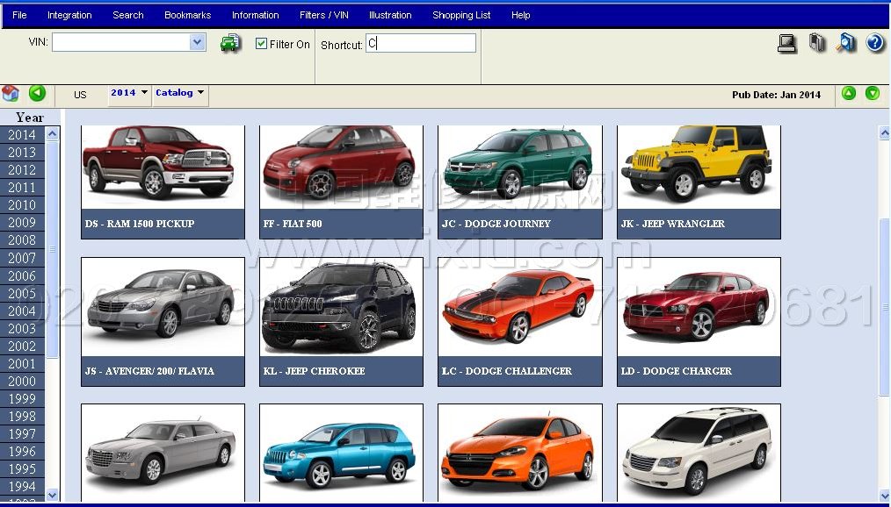
Task: Click the home icon in navigation bar
Action: coord(11,93)
